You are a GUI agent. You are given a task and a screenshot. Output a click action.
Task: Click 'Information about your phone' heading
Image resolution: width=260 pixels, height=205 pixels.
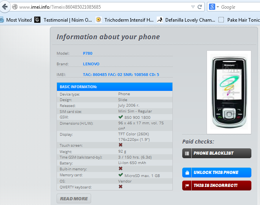[108, 37]
